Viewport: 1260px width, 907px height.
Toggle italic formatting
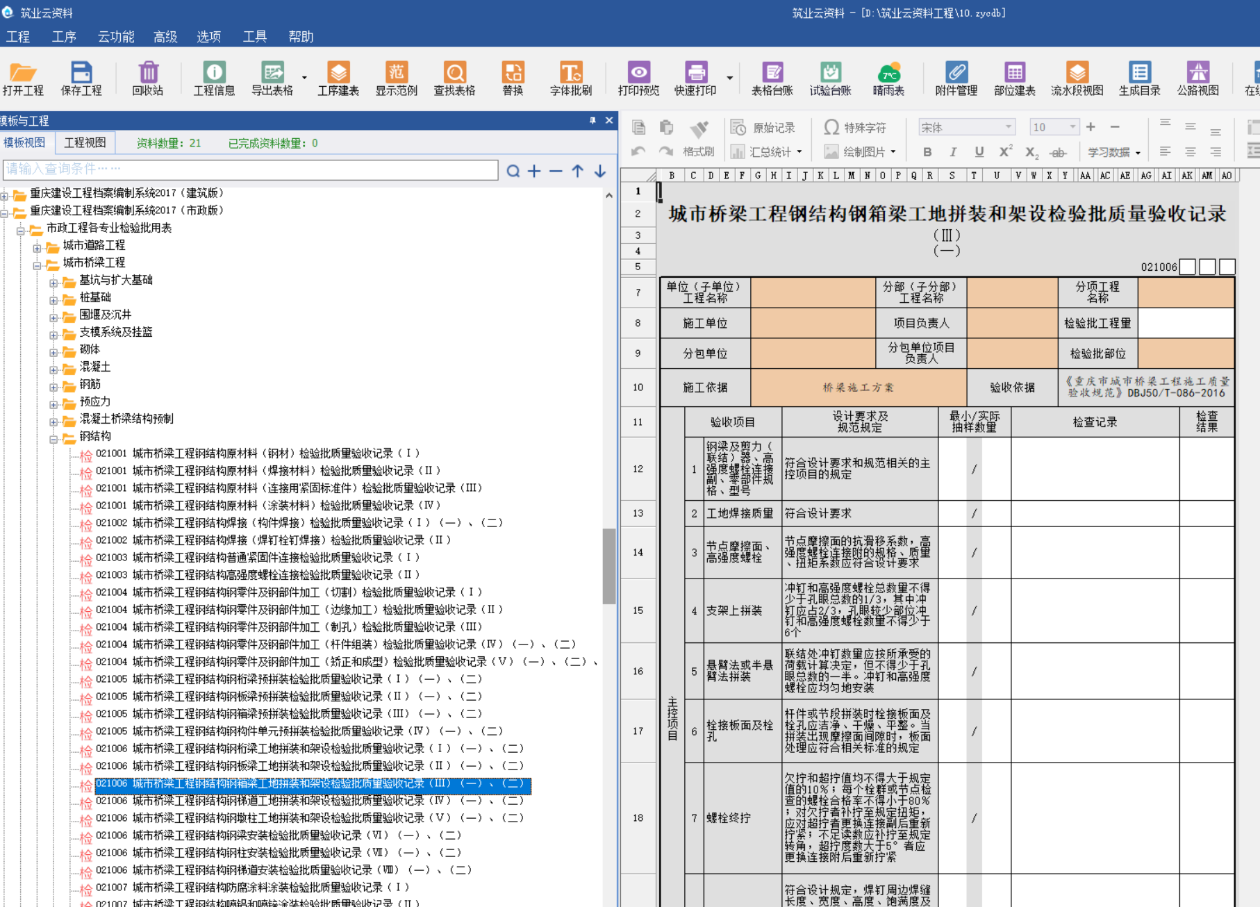[x=953, y=152]
